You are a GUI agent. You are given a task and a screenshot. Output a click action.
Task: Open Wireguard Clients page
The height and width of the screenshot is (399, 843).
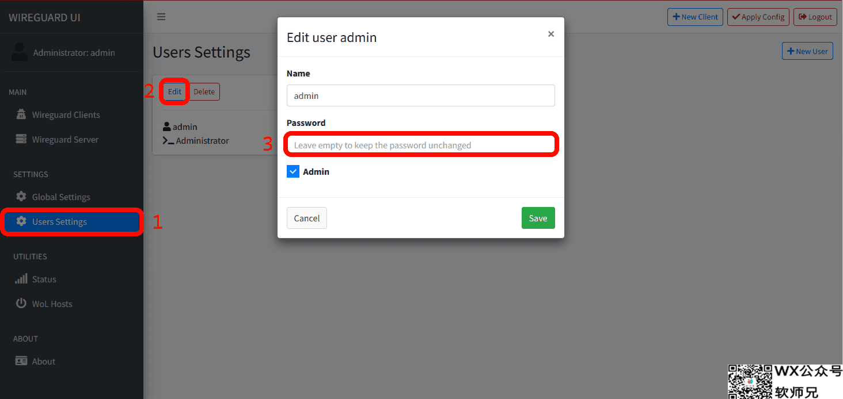point(71,114)
